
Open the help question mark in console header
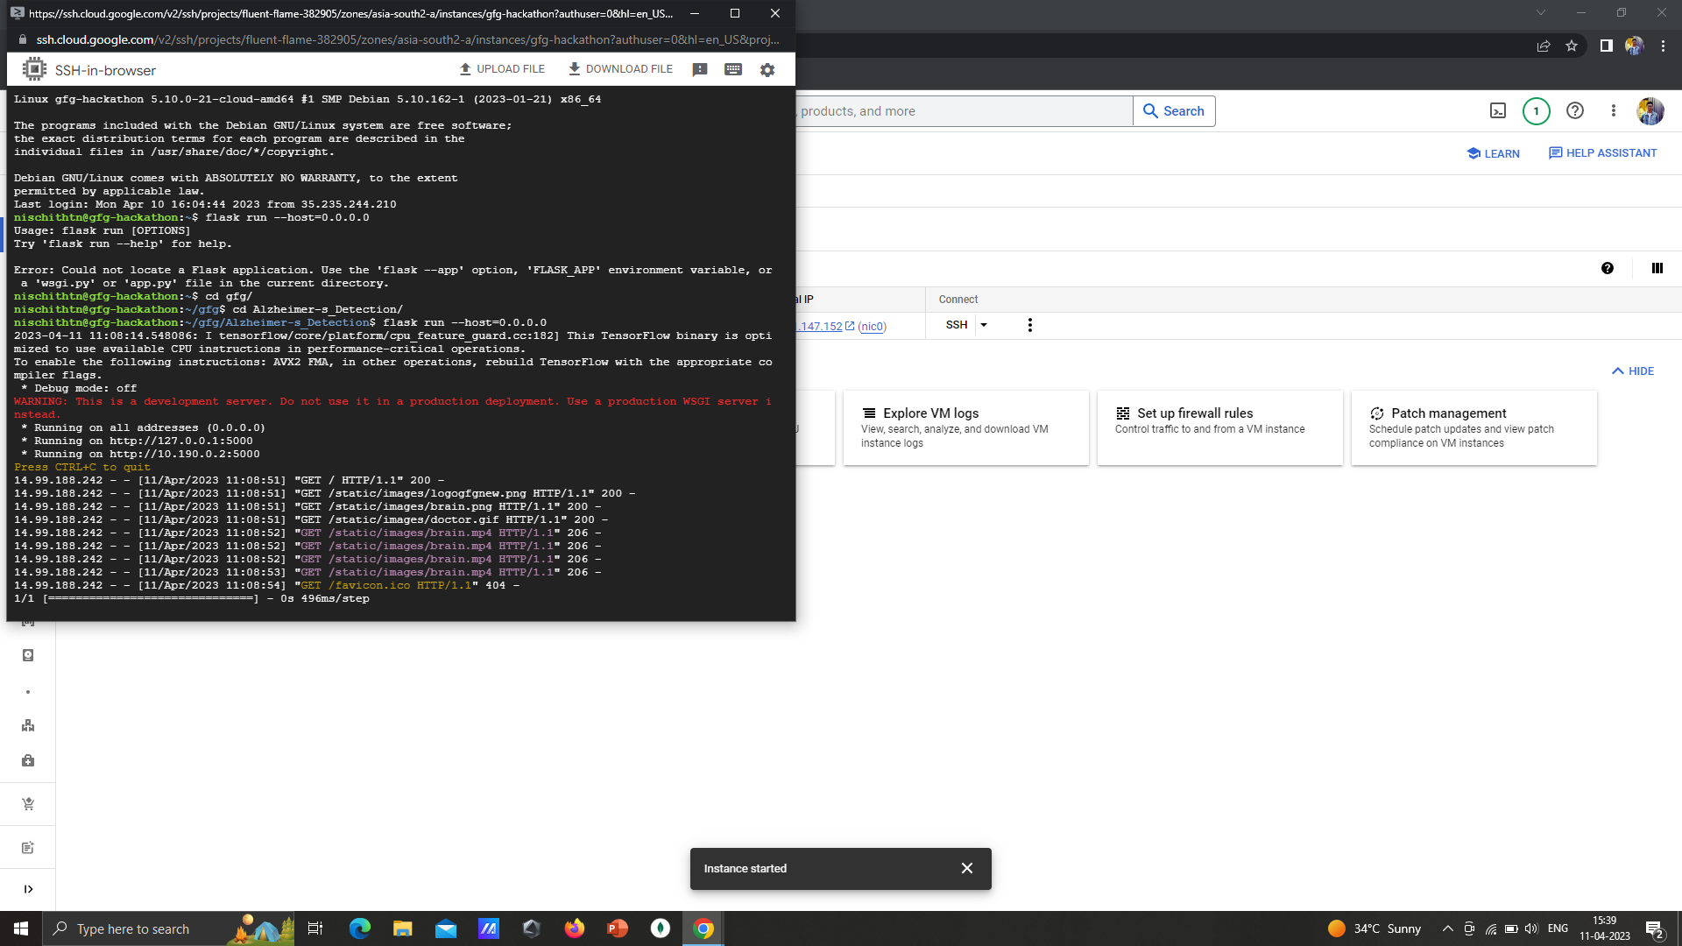pos(1575,111)
